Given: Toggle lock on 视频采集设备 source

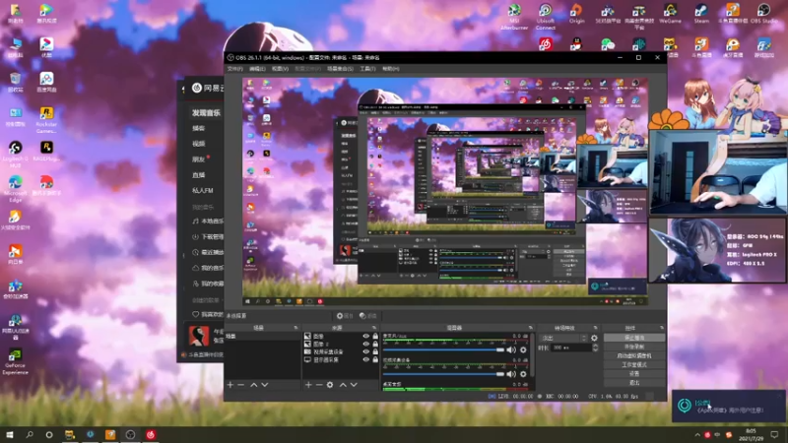Looking at the screenshot, I should [x=375, y=352].
